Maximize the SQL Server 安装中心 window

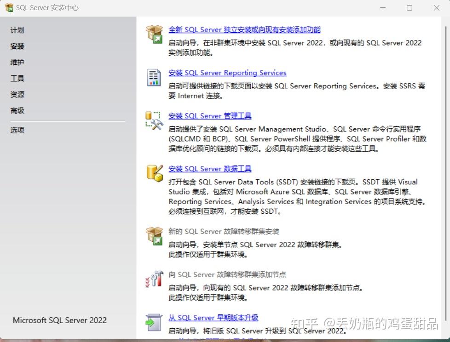pos(410,8)
